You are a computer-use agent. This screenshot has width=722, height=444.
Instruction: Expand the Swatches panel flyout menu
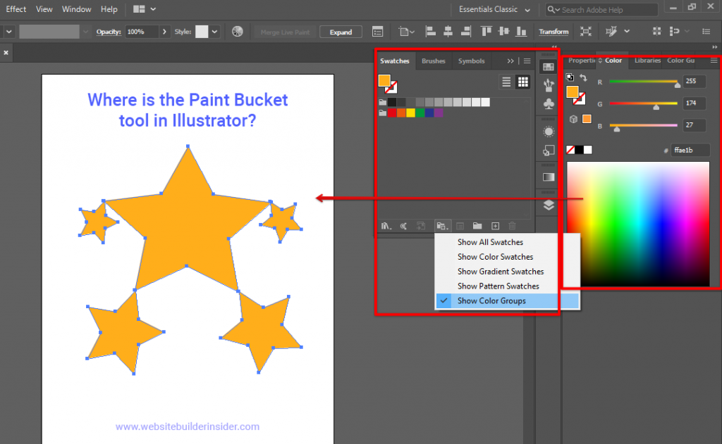[527, 61]
